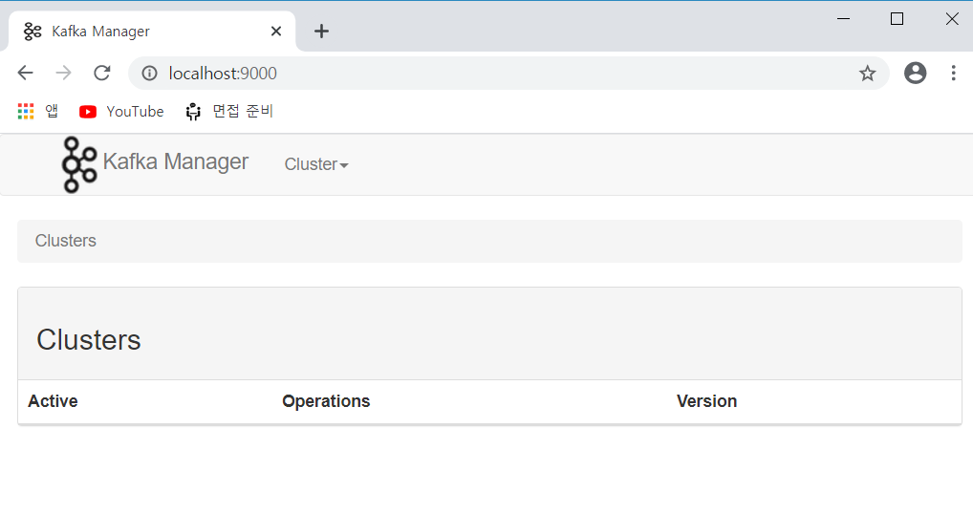Click the Version column header
973x514 pixels.
[706, 401]
